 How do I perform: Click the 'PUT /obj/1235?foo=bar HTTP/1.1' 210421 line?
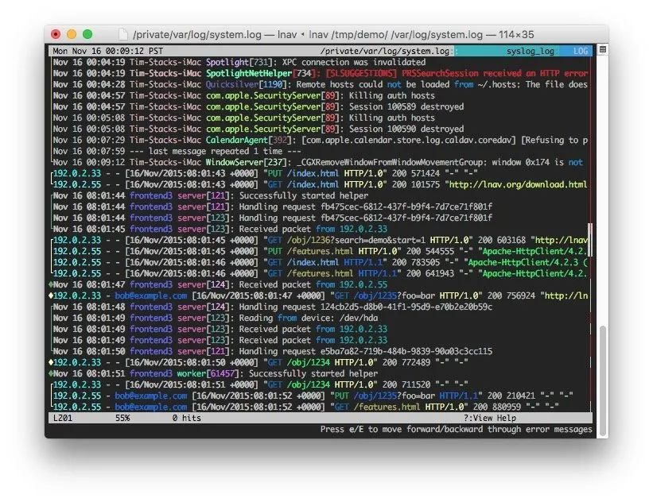tap(313, 396)
